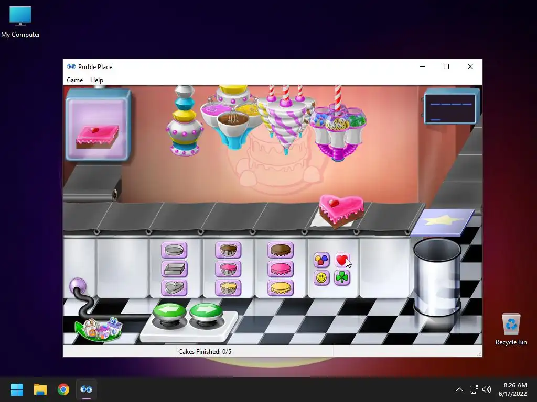
Task: Pick the chocolate batter bowl button
Action: point(228,250)
